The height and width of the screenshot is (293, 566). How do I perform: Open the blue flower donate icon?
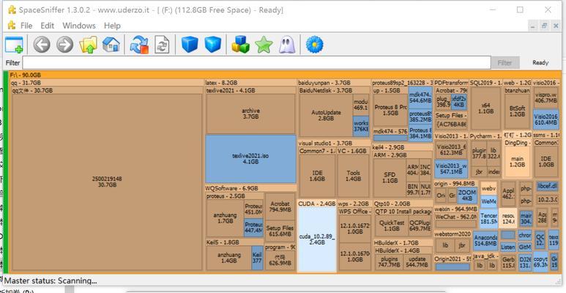[x=314, y=45]
